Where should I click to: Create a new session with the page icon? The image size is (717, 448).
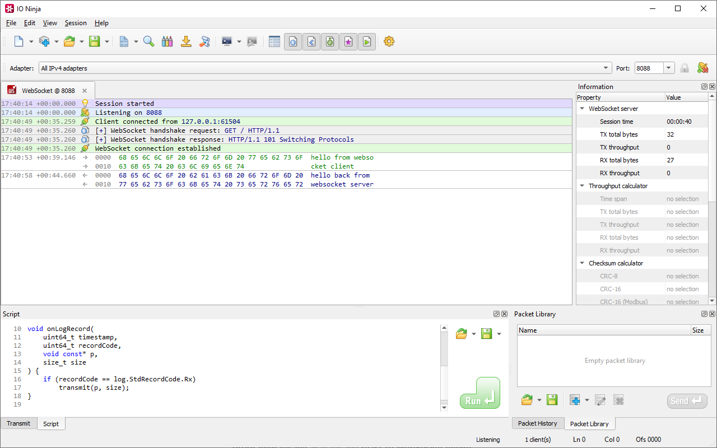(19, 41)
